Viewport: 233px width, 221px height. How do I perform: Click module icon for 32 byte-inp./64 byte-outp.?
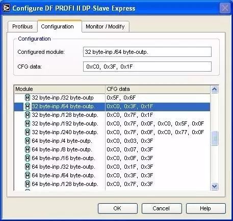(x=28, y=106)
